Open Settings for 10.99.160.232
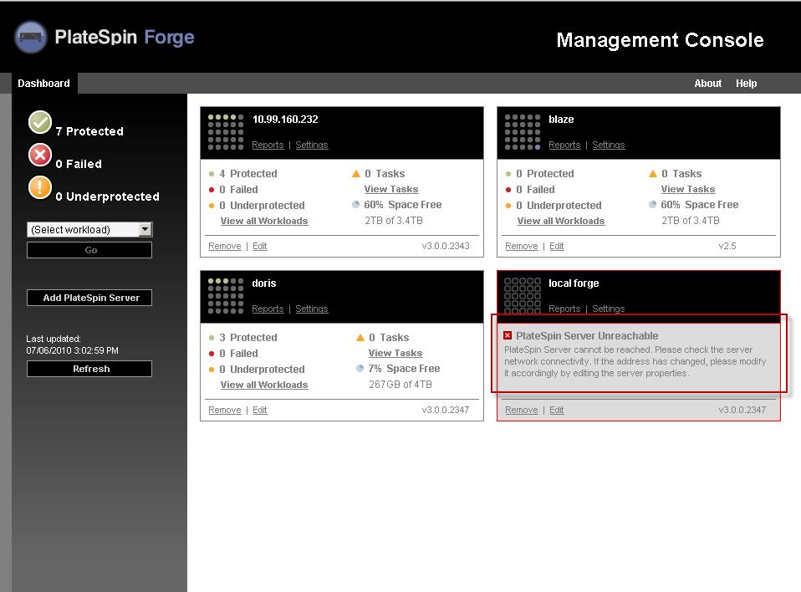Image resolution: width=801 pixels, height=592 pixels. pyautogui.click(x=312, y=145)
